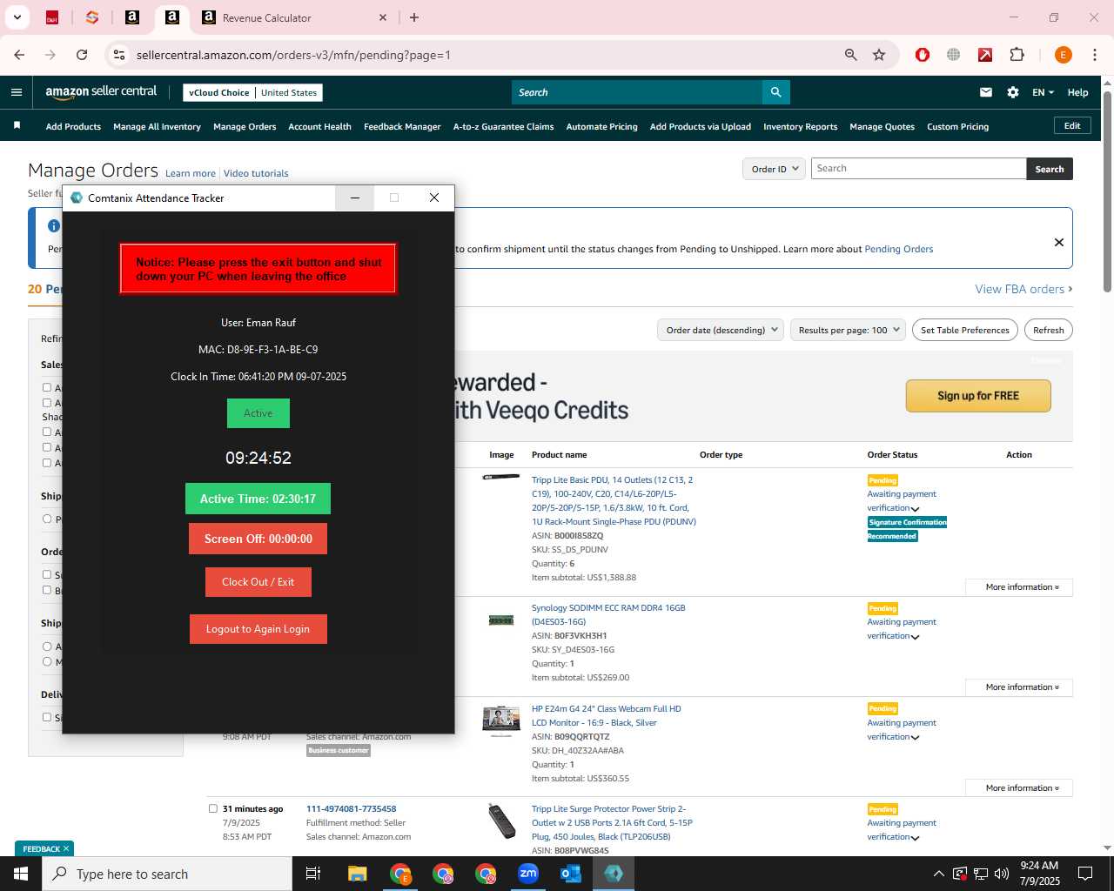Image resolution: width=1114 pixels, height=891 pixels.
Task: Click the Edit navigation bar button
Action: 1072,126
